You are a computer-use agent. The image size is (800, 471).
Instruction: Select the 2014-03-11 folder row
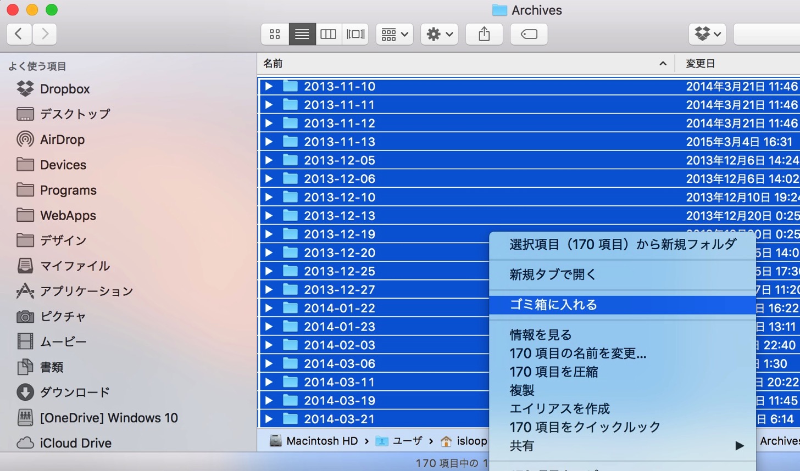pyautogui.click(x=374, y=382)
